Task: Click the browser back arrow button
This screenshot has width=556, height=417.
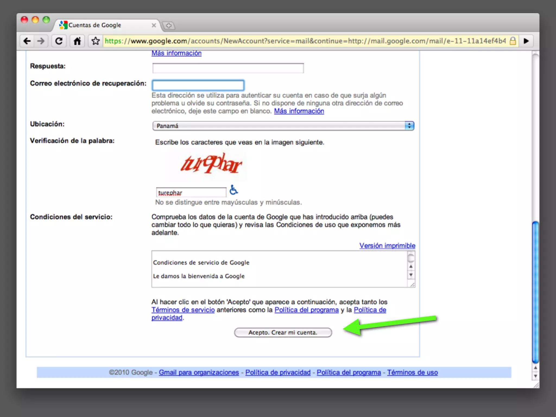Action: pyautogui.click(x=27, y=41)
